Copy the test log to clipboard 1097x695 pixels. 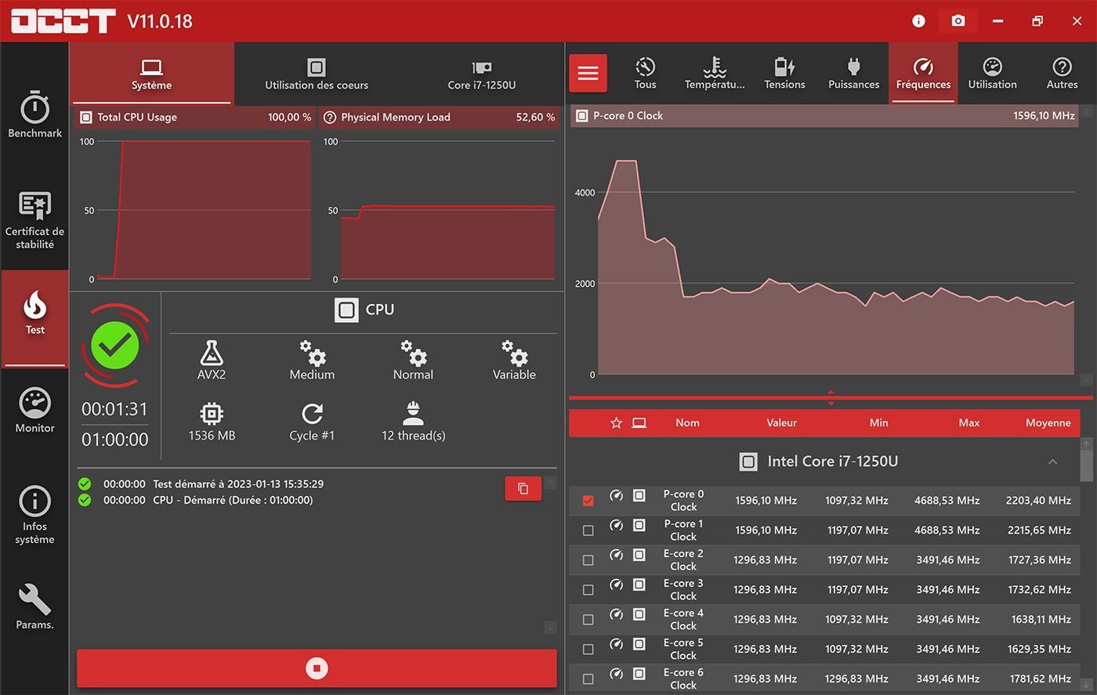(x=523, y=488)
